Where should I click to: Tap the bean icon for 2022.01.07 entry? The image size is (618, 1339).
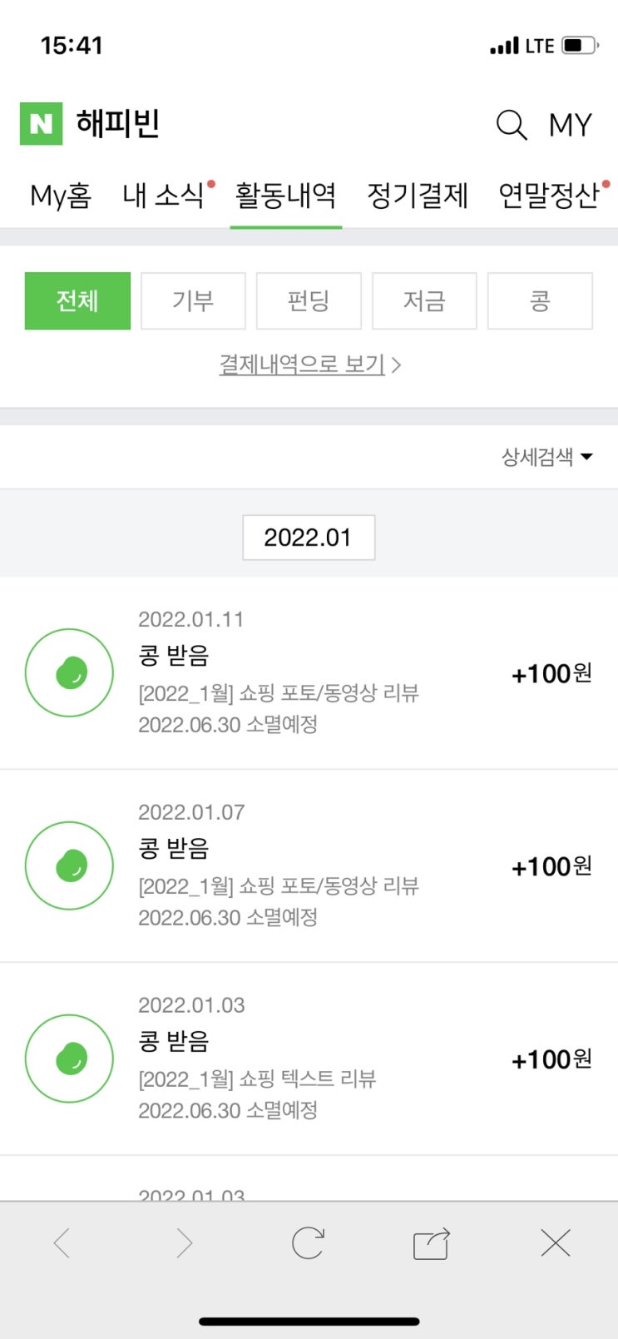click(x=69, y=865)
